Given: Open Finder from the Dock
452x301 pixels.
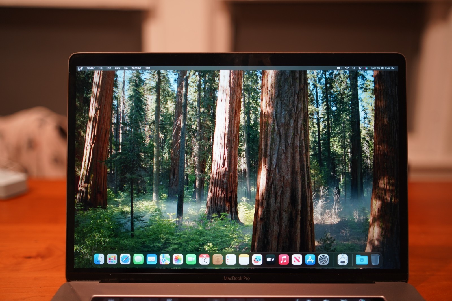Looking at the screenshot, I should 99,259.
